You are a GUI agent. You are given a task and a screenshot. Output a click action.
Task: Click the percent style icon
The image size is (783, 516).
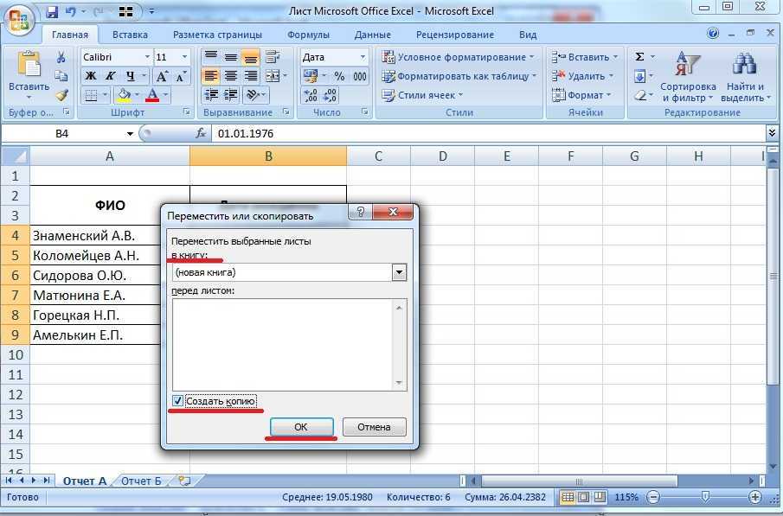339,76
